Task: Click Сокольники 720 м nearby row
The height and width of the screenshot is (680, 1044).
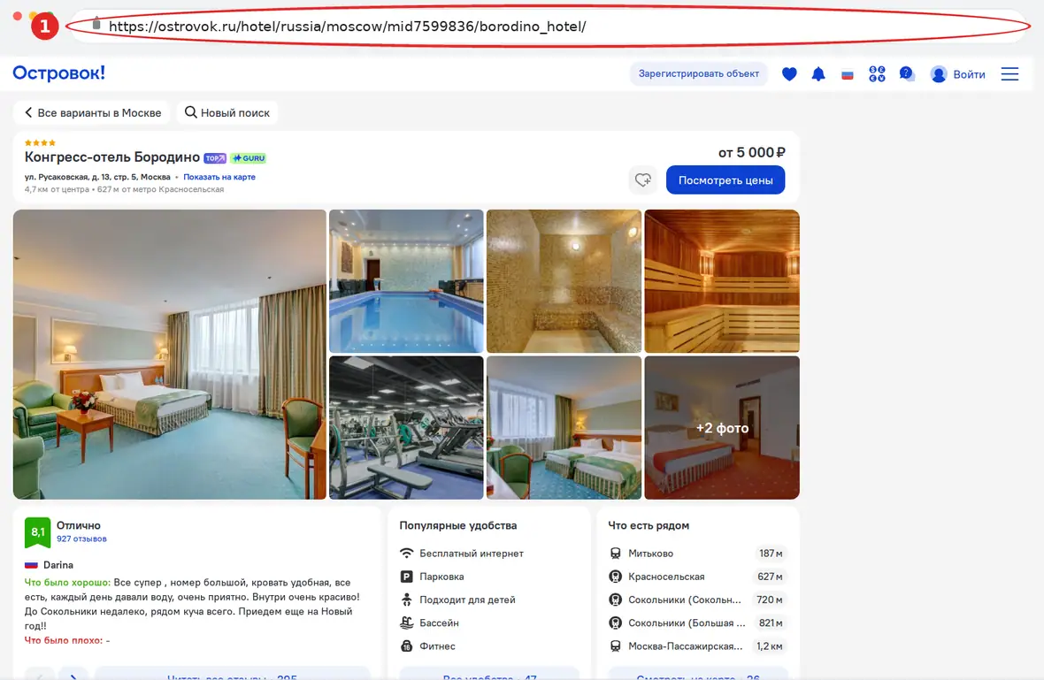Action: [698, 600]
